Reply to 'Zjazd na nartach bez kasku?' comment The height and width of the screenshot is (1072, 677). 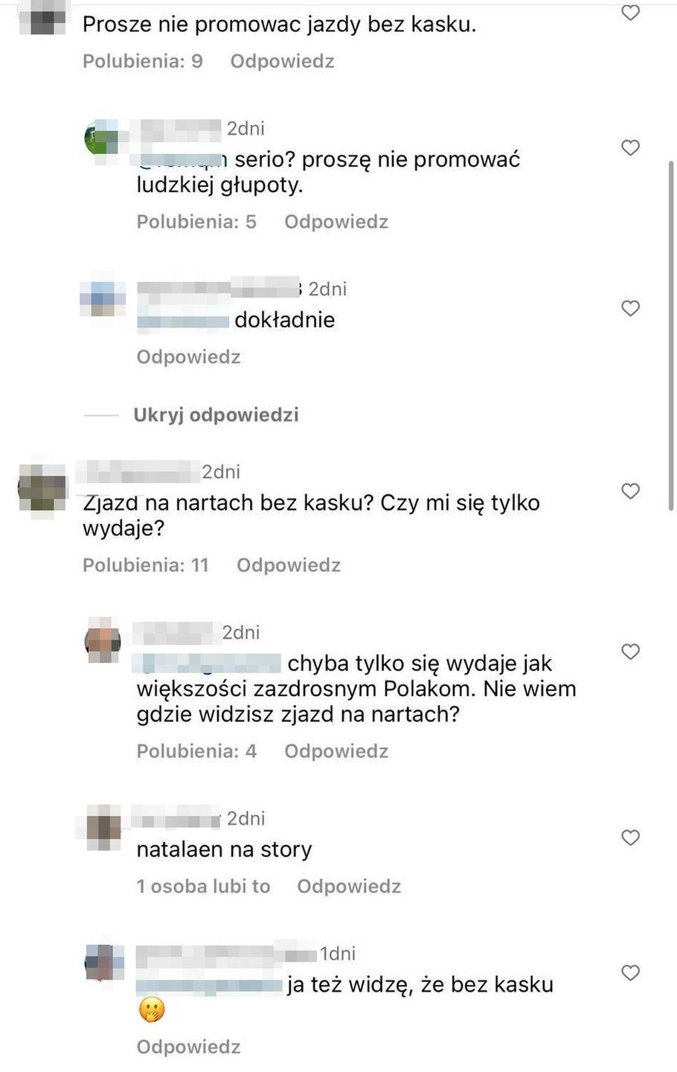[x=289, y=566]
